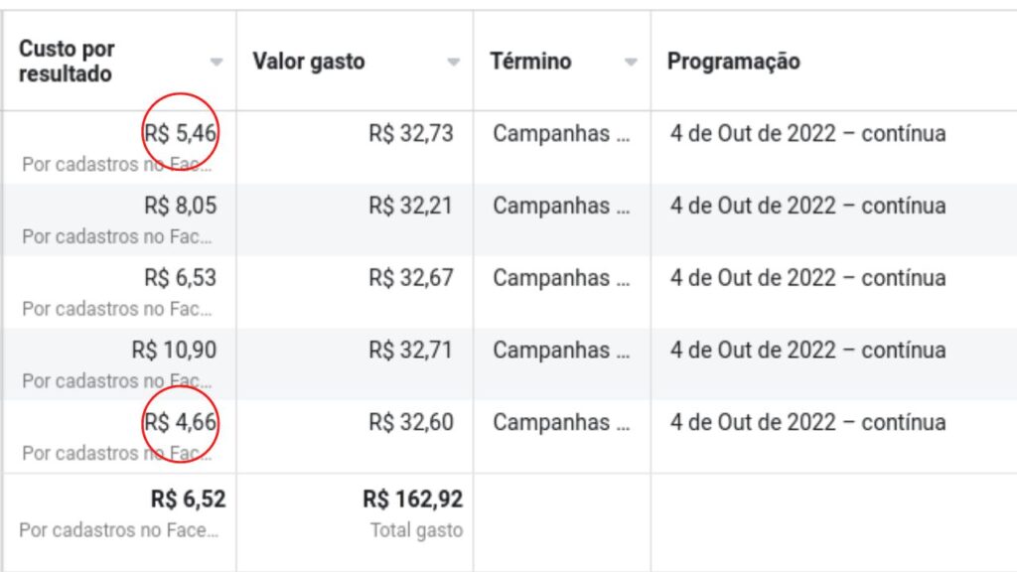Open the Custo por resultado column dropdown arrow

point(217,63)
